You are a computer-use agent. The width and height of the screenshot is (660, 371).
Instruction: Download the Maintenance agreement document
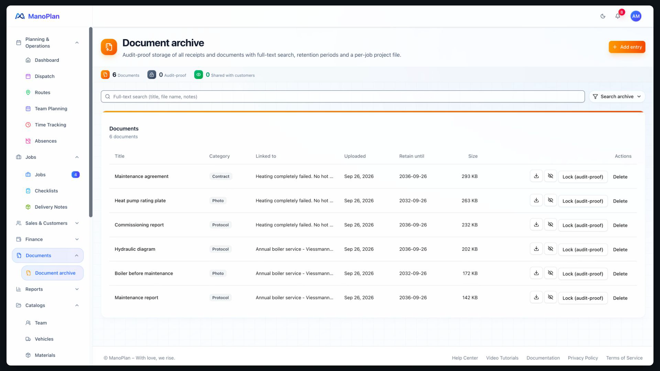click(x=536, y=176)
